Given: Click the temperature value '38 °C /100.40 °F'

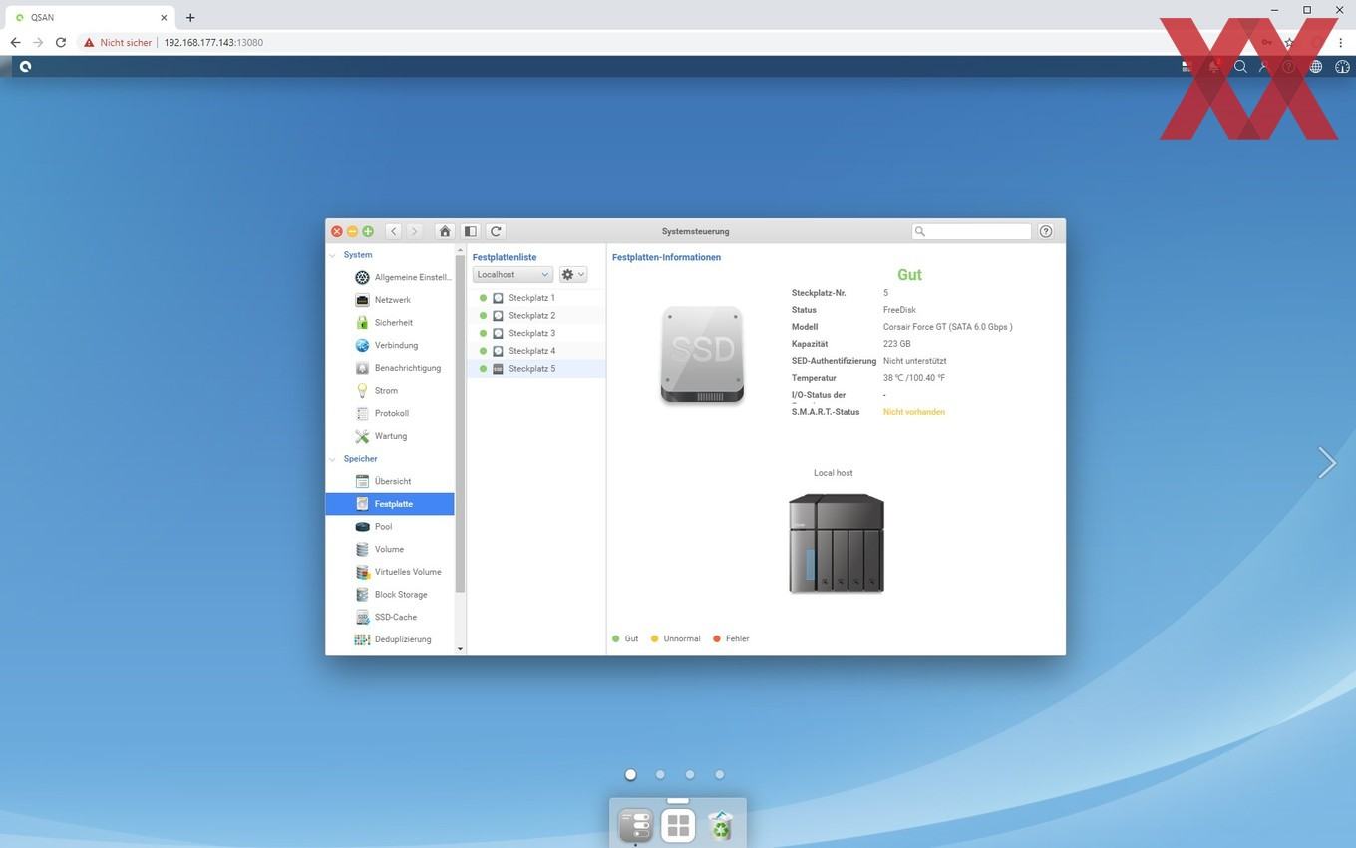Looking at the screenshot, I should tap(914, 378).
